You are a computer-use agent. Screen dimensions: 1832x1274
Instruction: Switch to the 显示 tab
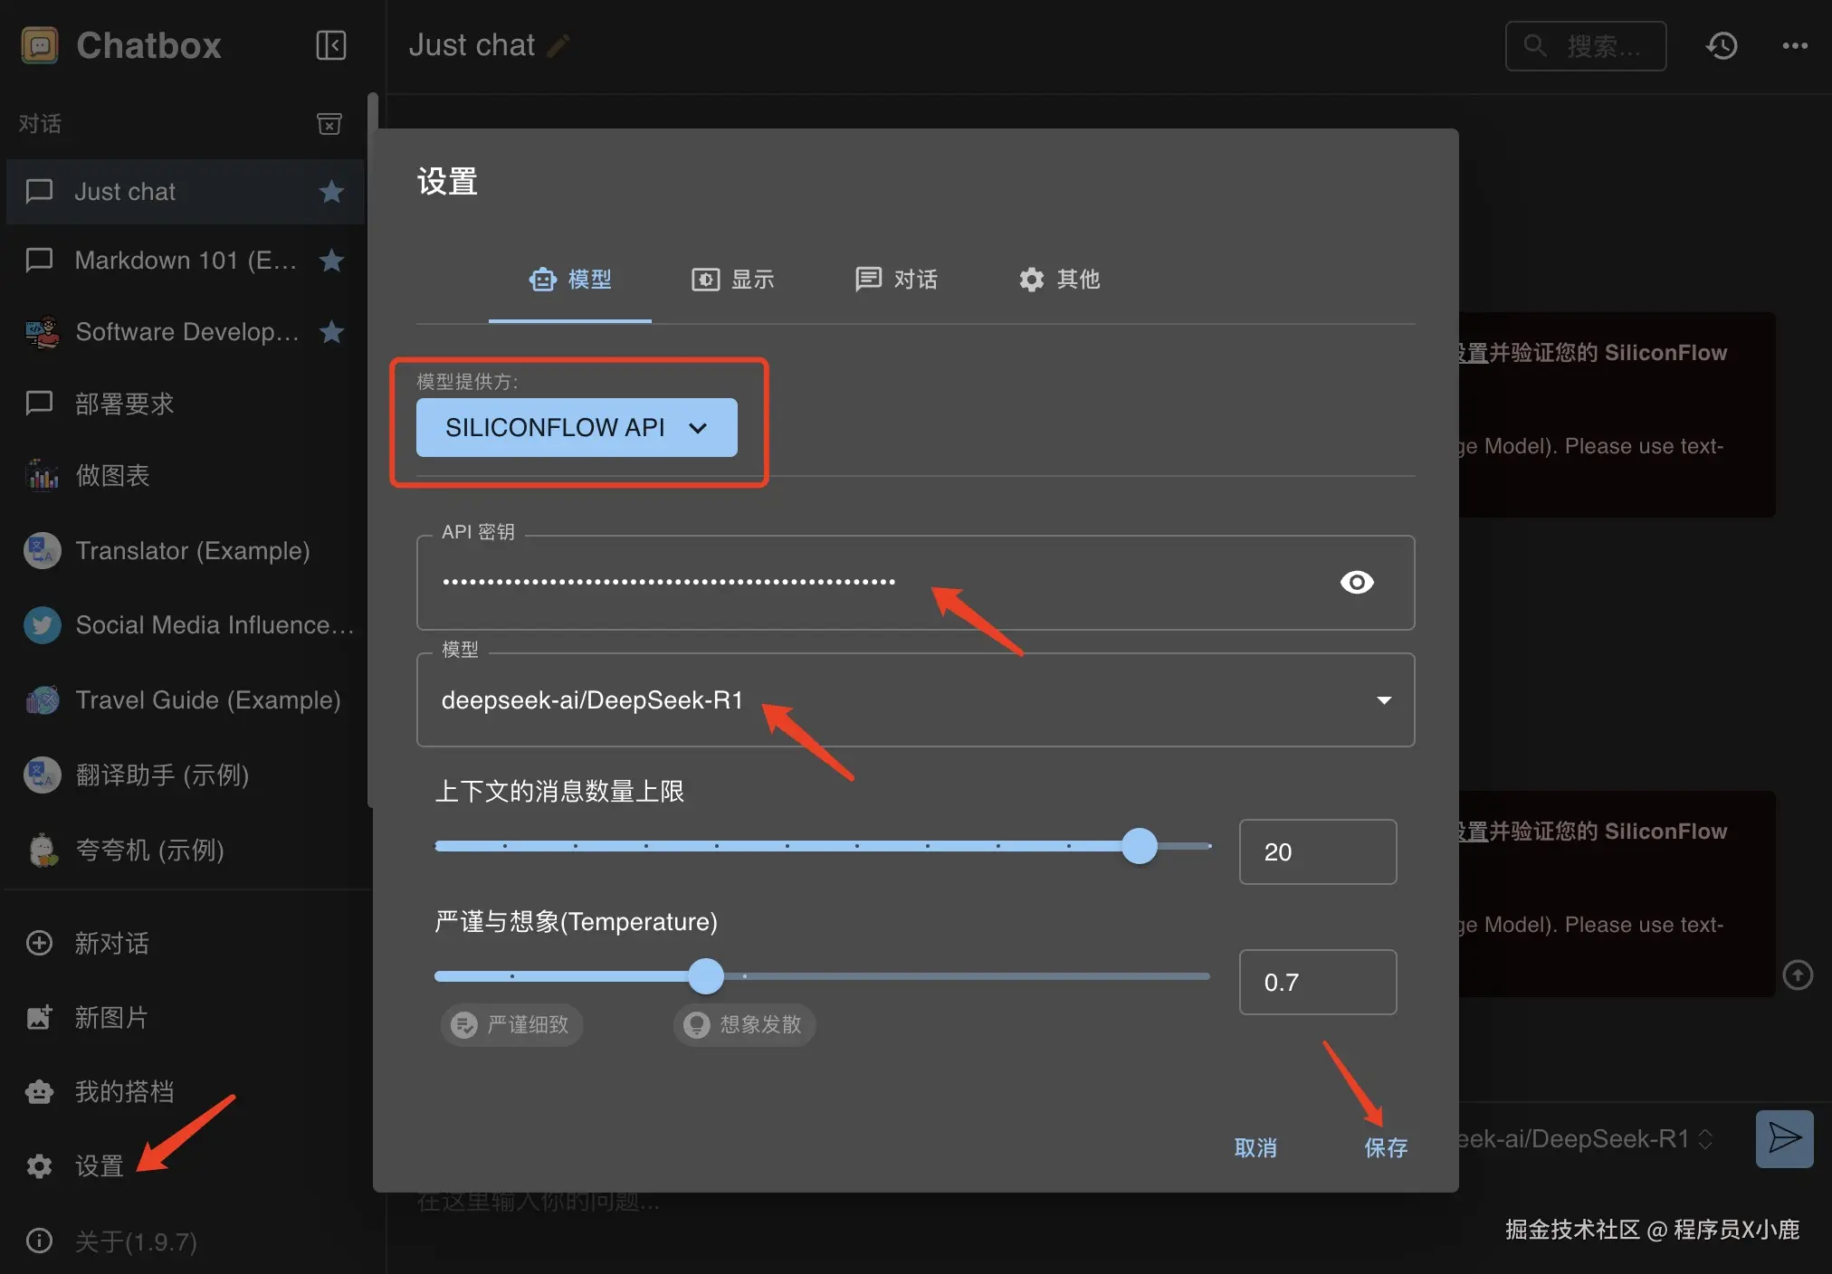tap(733, 280)
